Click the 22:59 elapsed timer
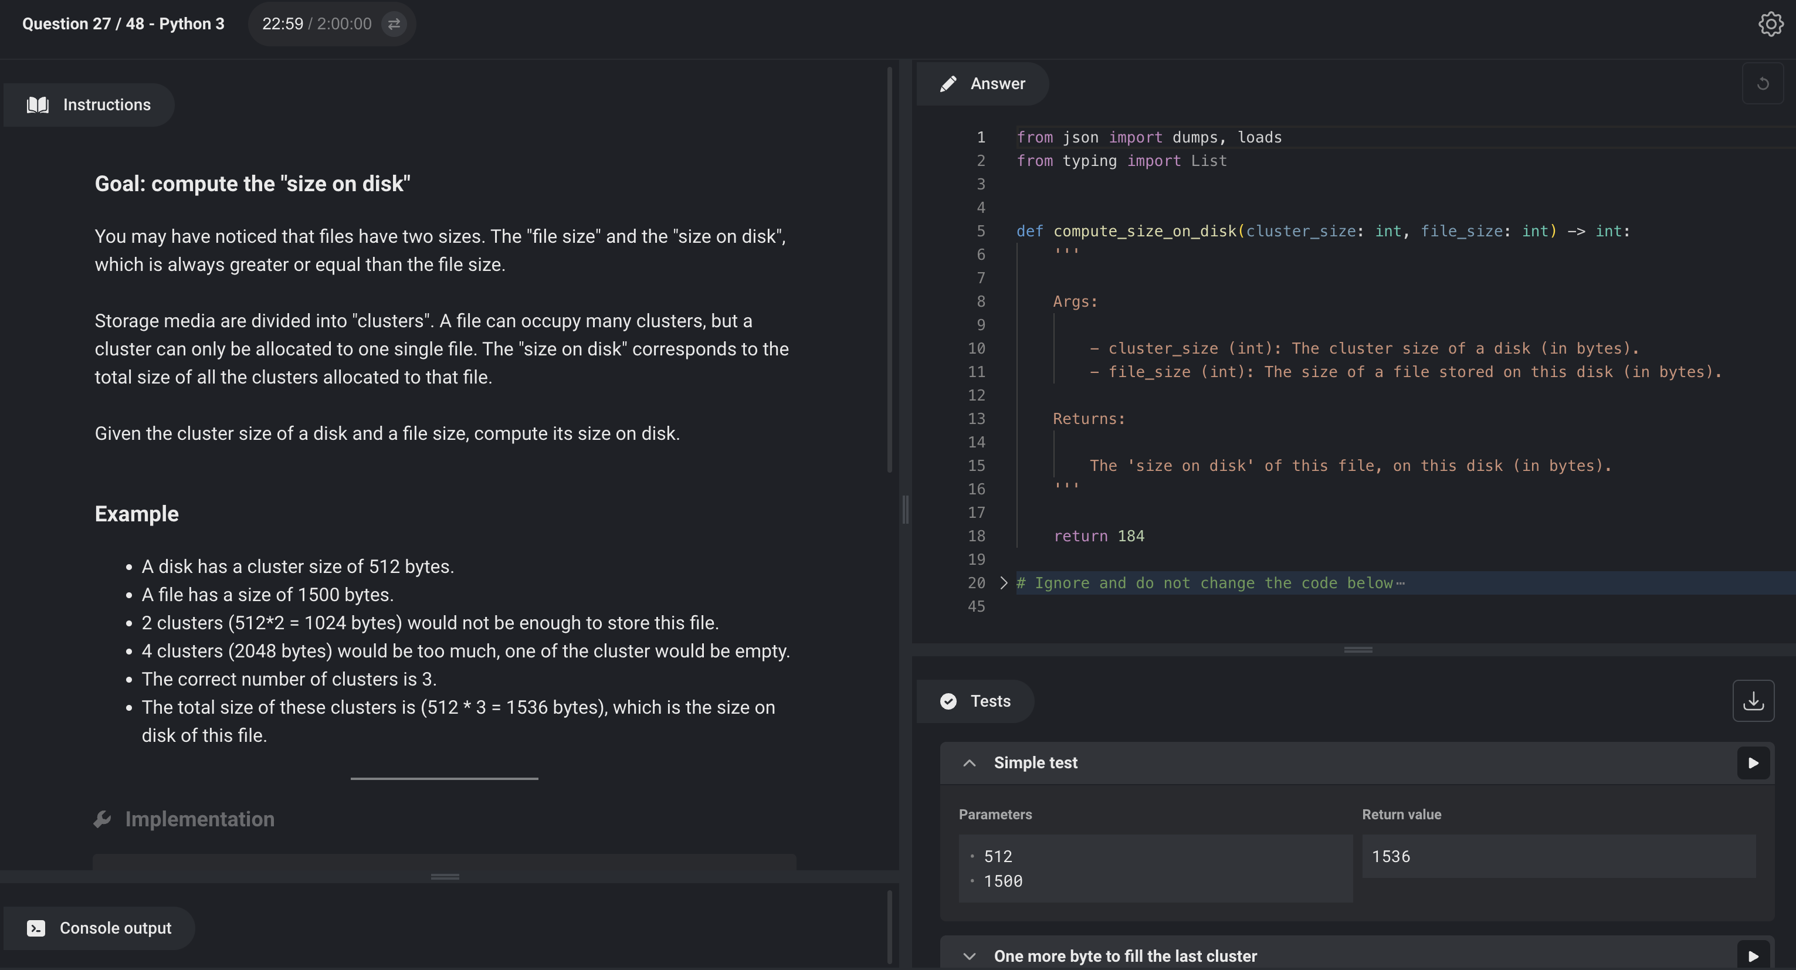Image resolution: width=1796 pixels, height=970 pixels. coord(282,23)
